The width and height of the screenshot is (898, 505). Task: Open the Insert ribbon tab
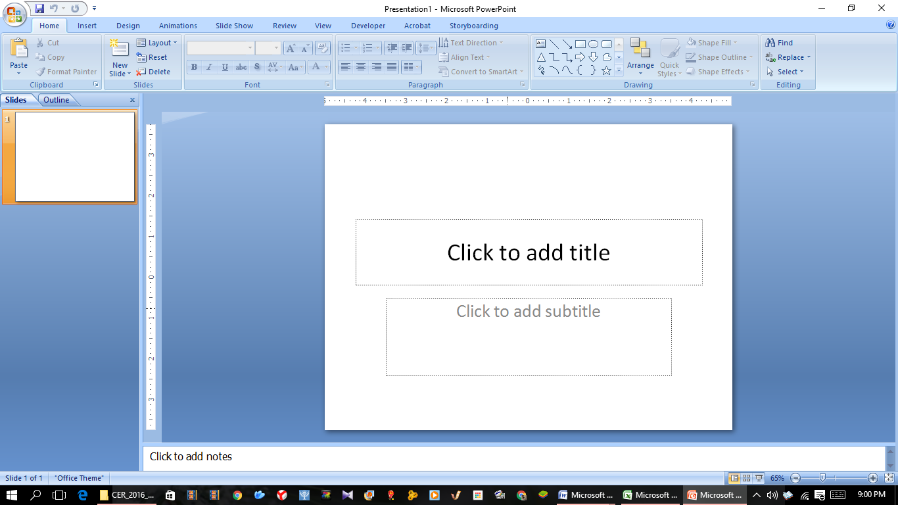[x=87, y=26]
